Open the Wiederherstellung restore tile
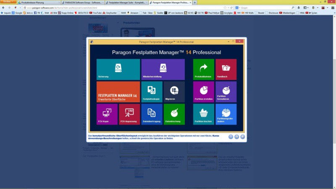This screenshot has width=336, height=189. 163,69
